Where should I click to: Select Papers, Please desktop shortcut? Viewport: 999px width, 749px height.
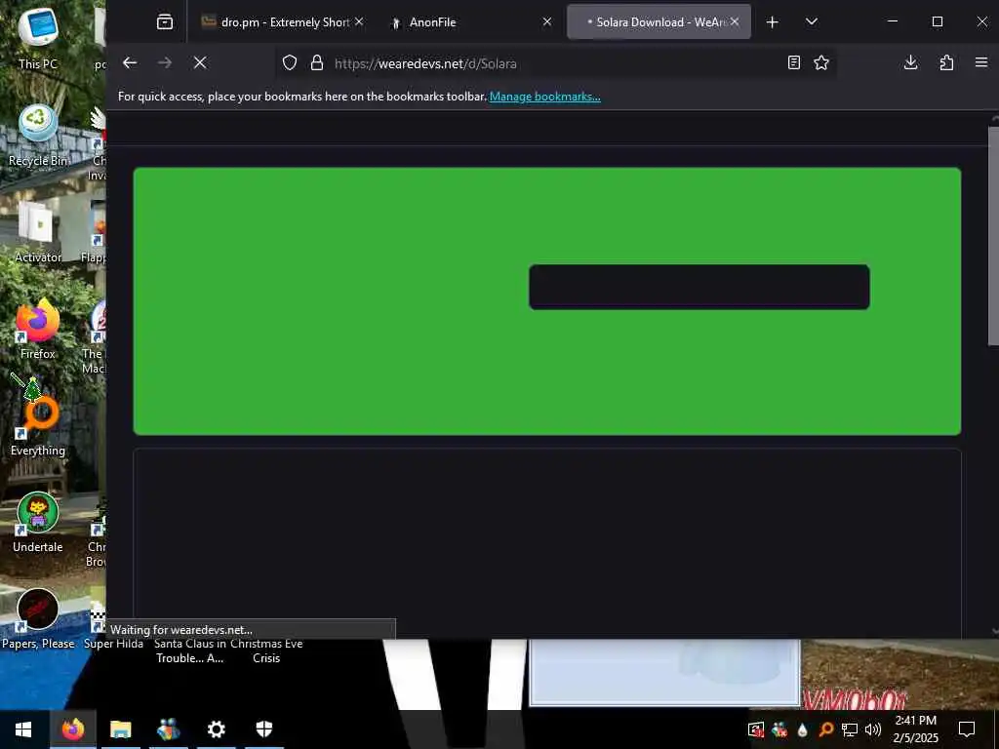38,619
